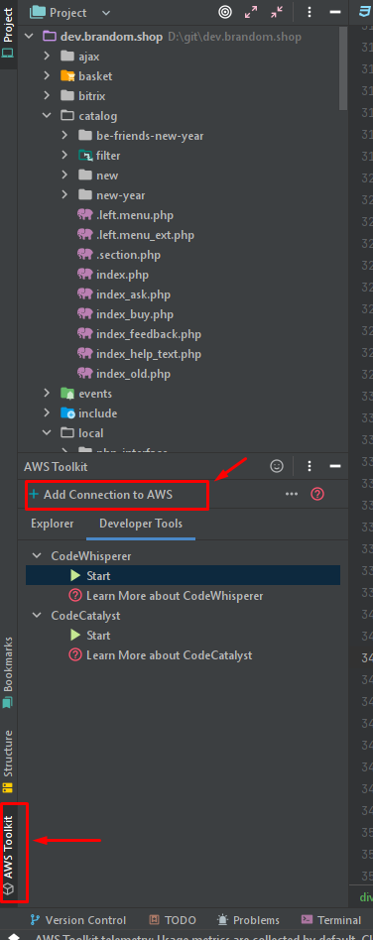Click the Project tree vertical scrollbar
Image resolution: width=373 pixels, height=940 pixels.
pos(343,68)
